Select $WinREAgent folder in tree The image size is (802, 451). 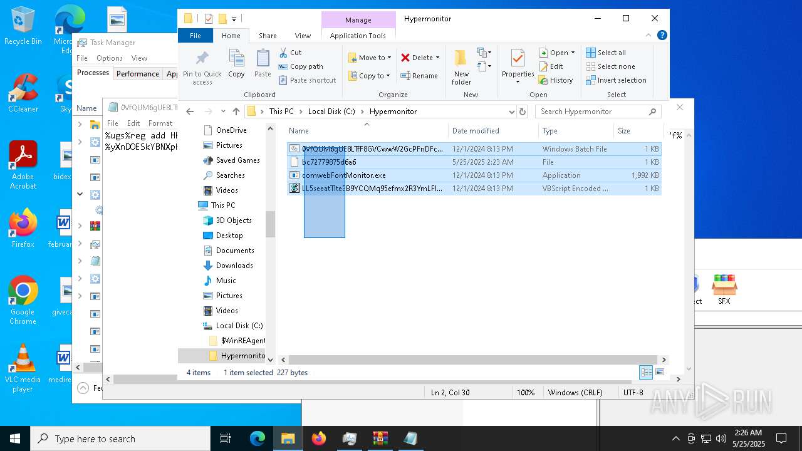coord(243,341)
